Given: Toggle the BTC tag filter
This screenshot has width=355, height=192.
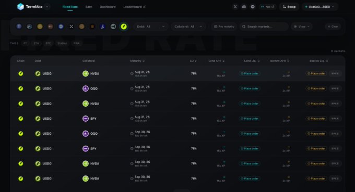Looking at the screenshot, I should click(48, 43).
